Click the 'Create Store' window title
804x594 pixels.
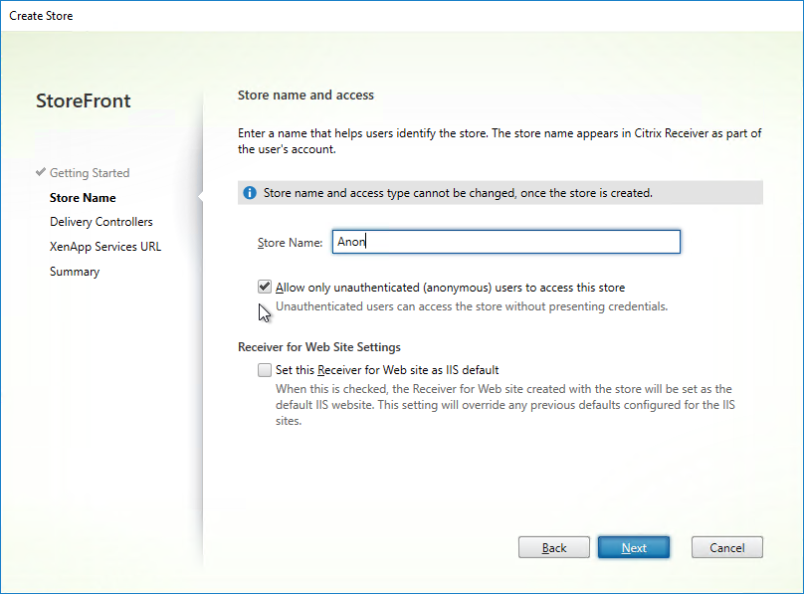tap(41, 16)
